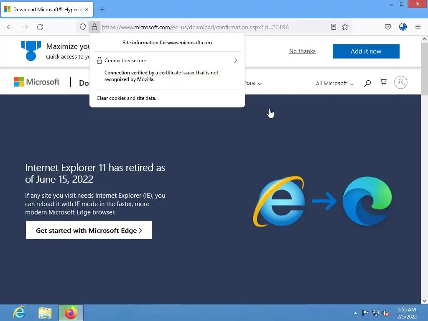Toggle reader view icon in address bar
Screen dimensions: 428x321
333,27
